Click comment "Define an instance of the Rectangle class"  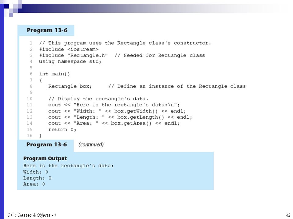[177, 86]
